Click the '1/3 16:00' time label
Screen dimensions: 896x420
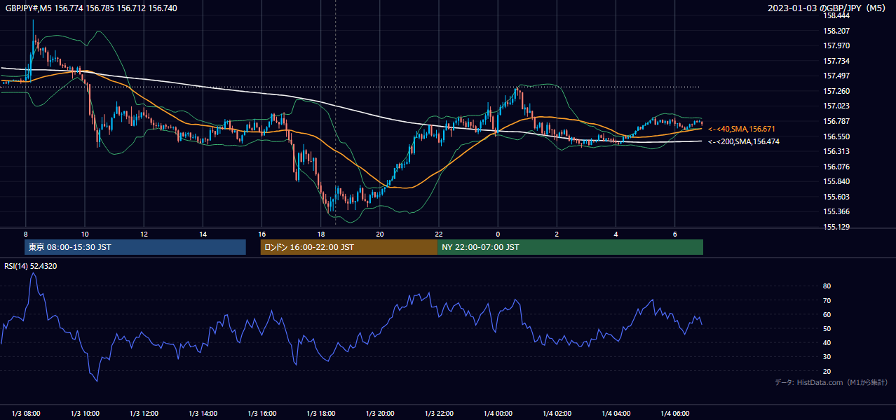(x=262, y=413)
